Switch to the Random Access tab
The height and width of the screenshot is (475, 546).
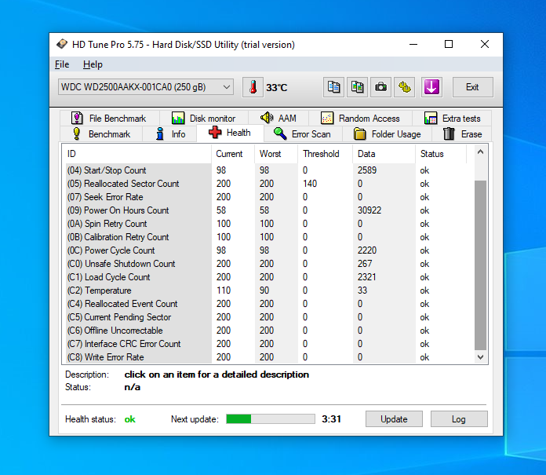click(360, 118)
